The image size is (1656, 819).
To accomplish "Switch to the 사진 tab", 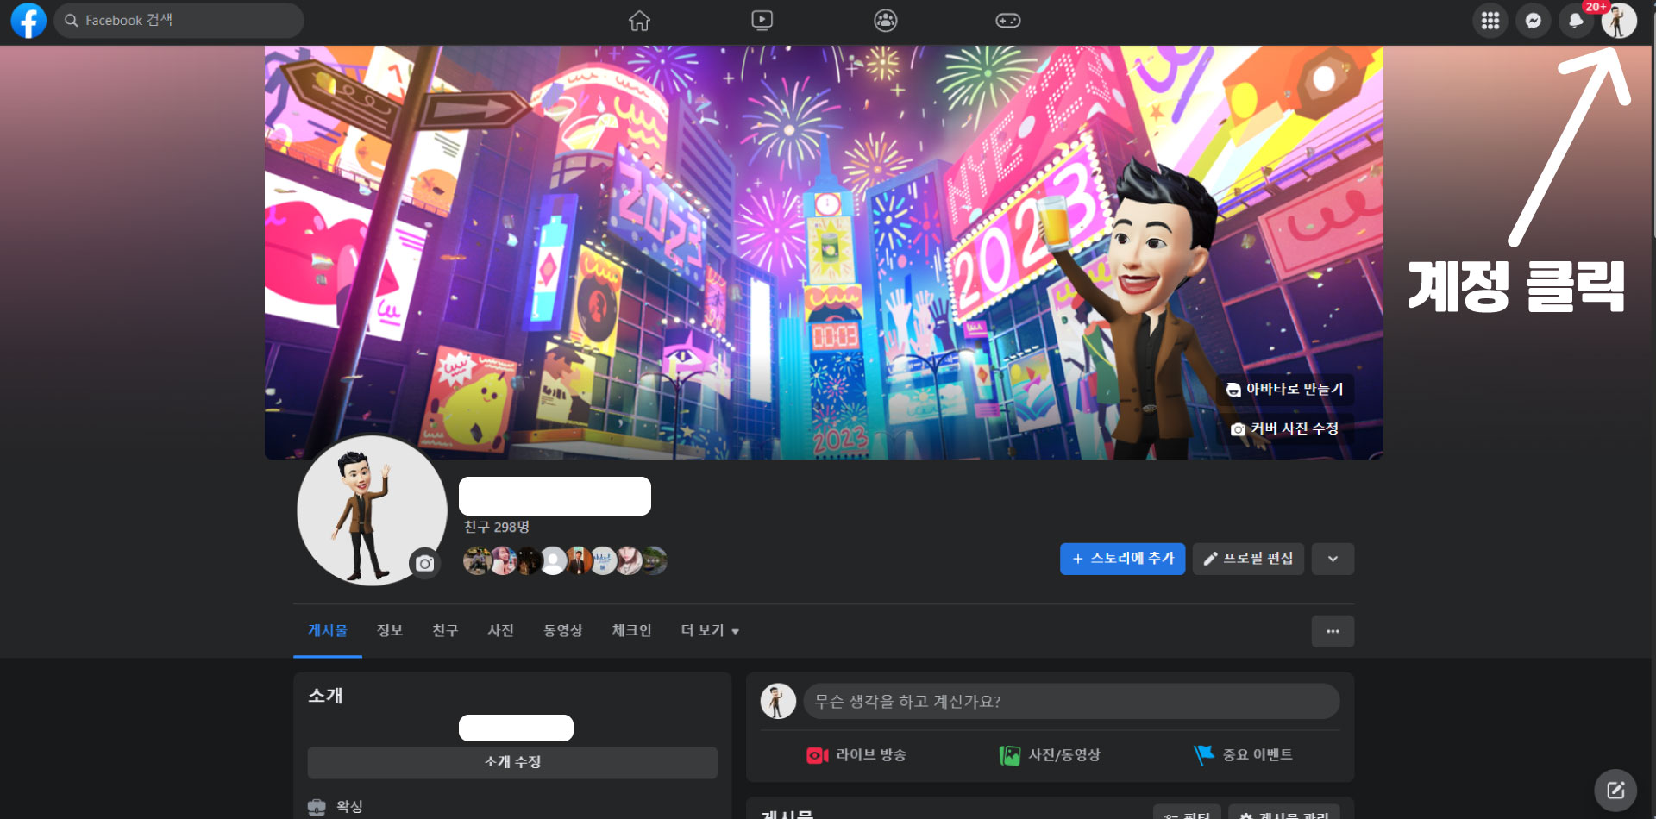I will 500,630.
